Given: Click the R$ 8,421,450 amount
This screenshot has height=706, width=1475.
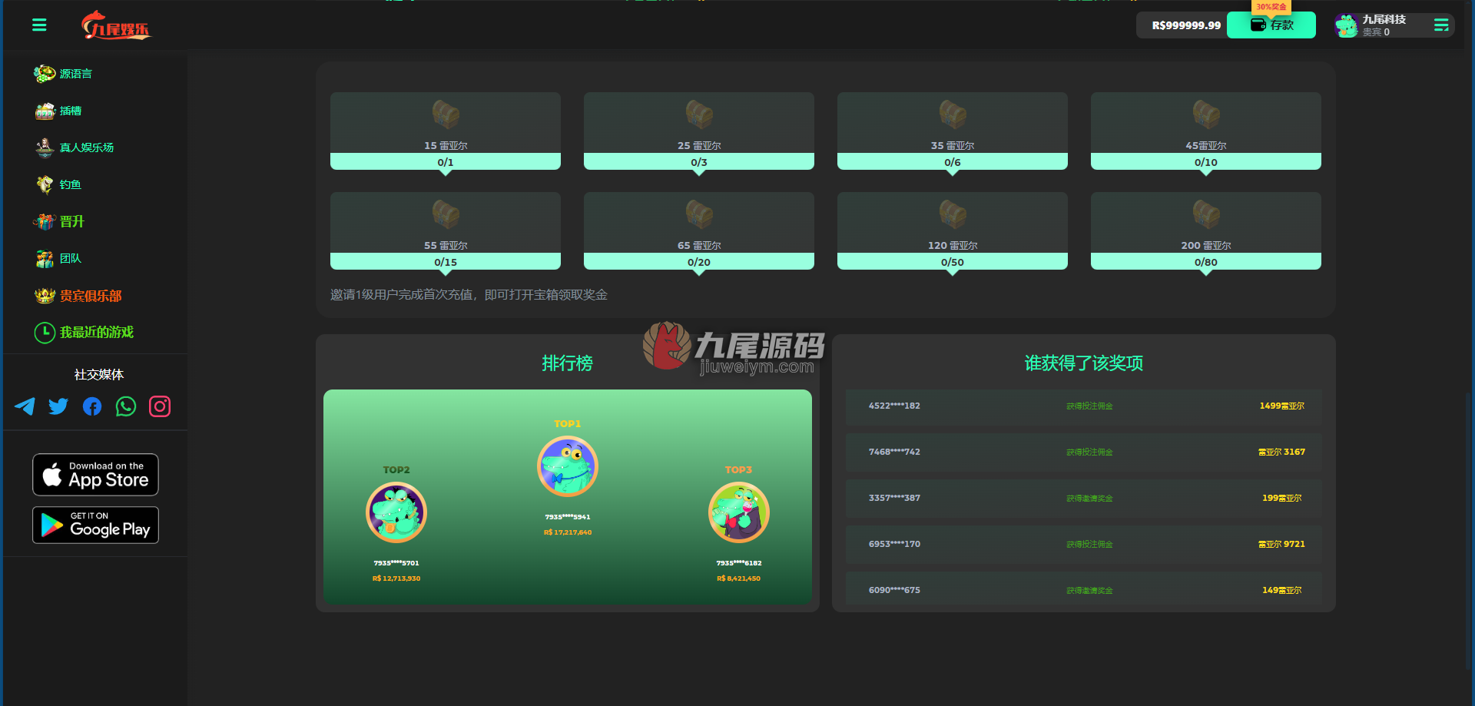Looking at the screenshot, I should click(x=739, y=578).
